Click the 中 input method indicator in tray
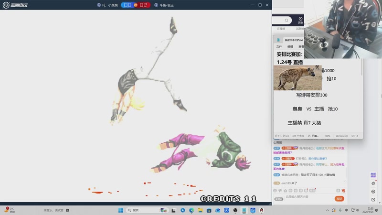This screenshot has width=382, height=215. point(347,210)
